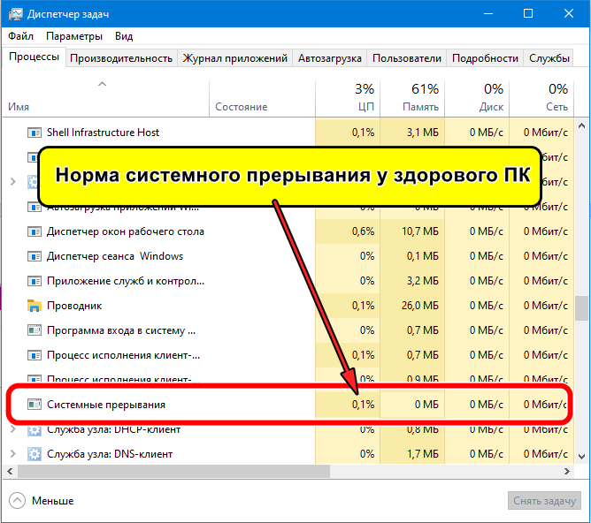Select the Программа входа в систему row
Image resolution: width=591 pixels, height=523 pixels.
pos(288,330)
